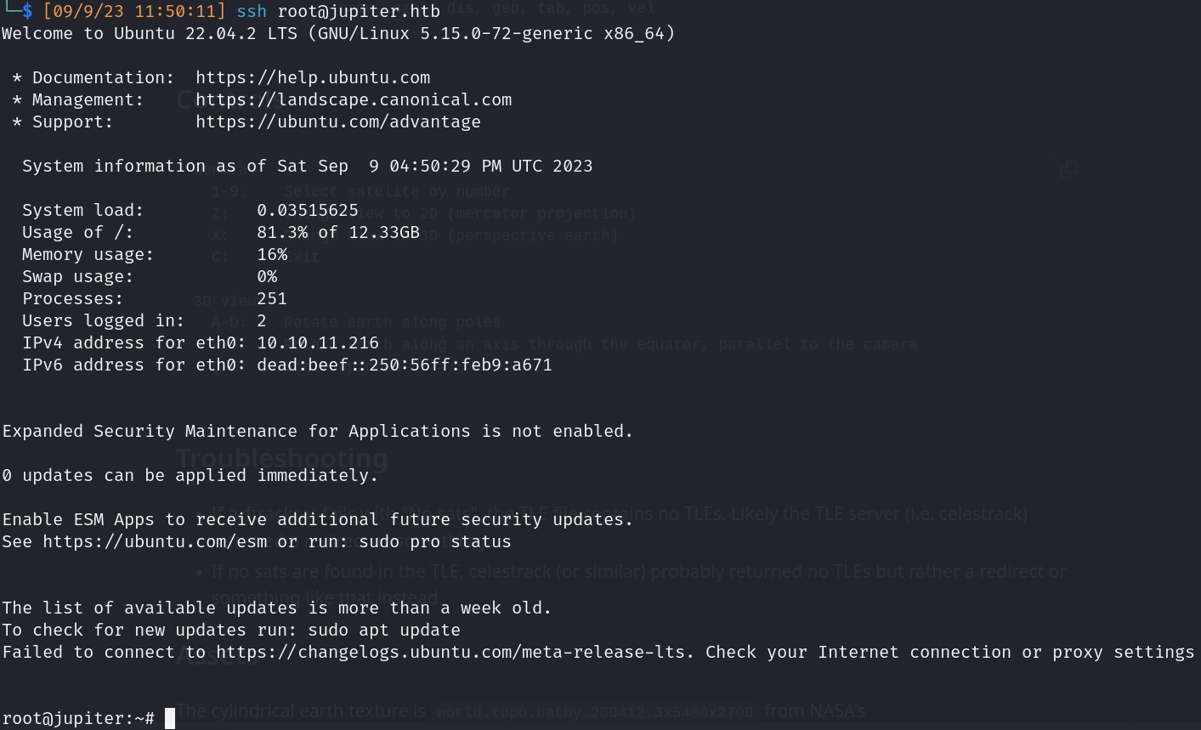Click the 09/9/23 11:50:11 timestamp
Screen dimensions: 1201x730
pyautogui.click(x=134, y=11)
